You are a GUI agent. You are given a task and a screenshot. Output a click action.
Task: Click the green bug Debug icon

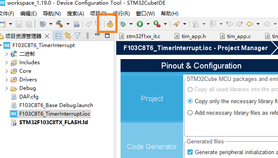click(x=123, y=24)
